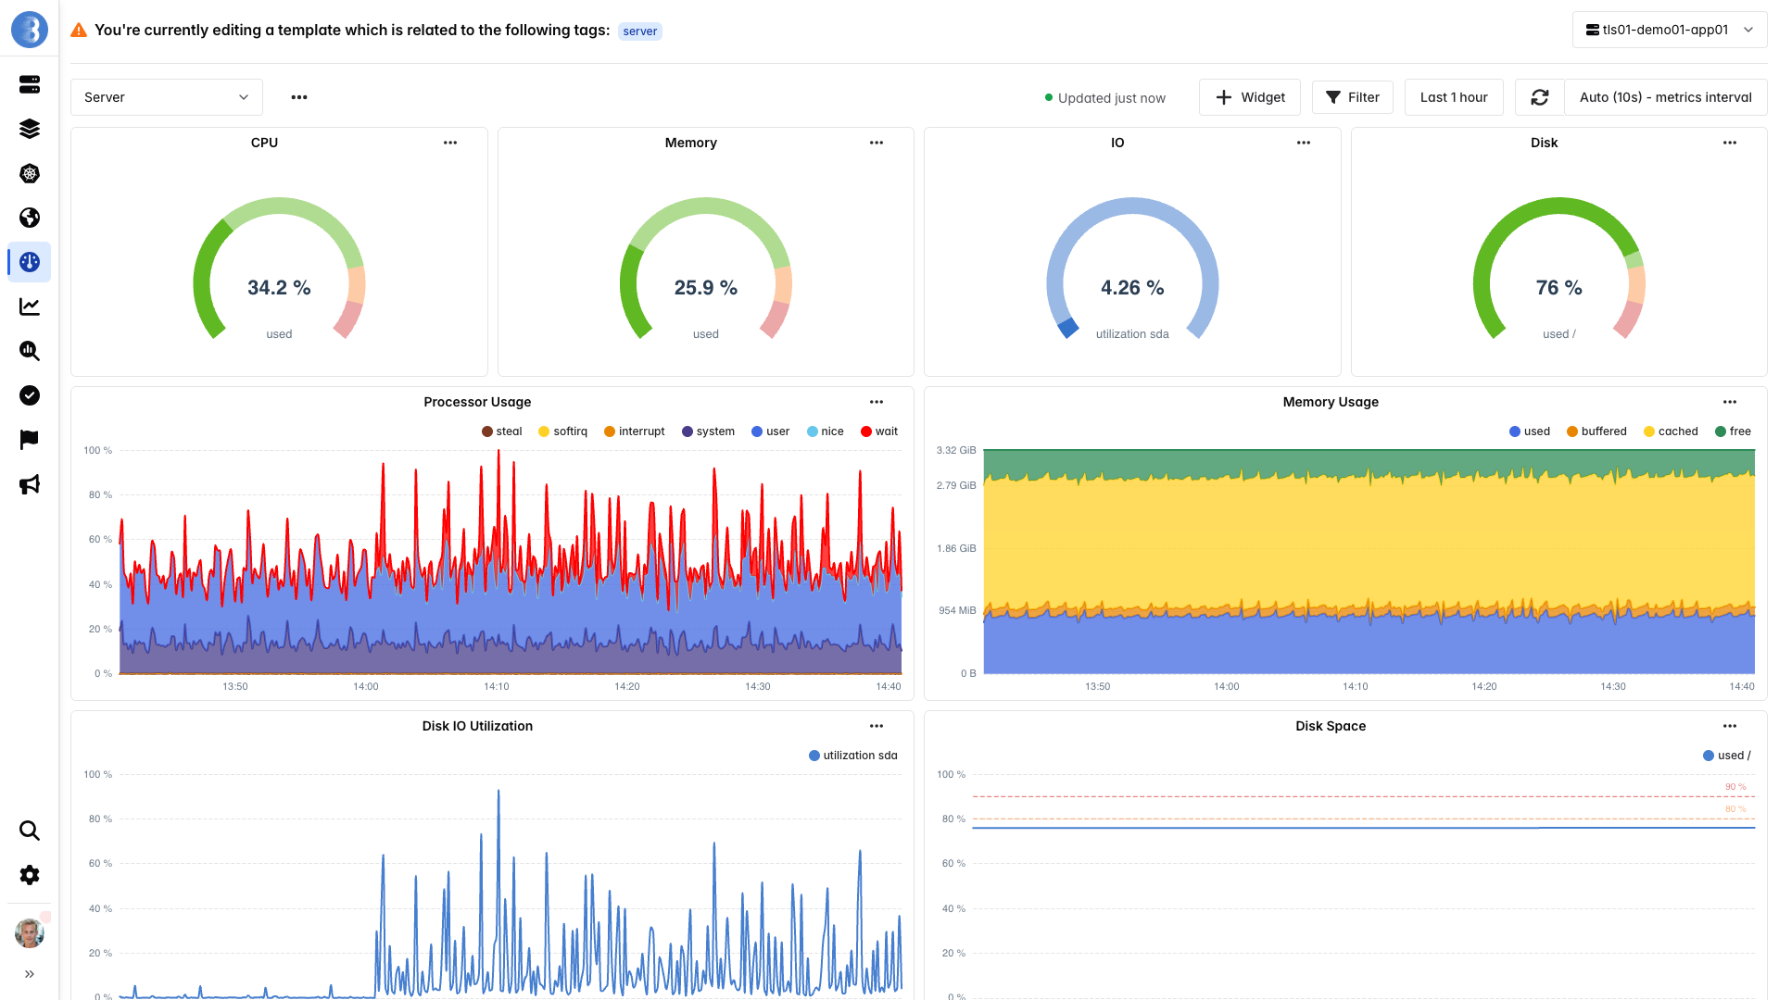
Task: Toggle the wait series in legend
Action: pos(879,431)
